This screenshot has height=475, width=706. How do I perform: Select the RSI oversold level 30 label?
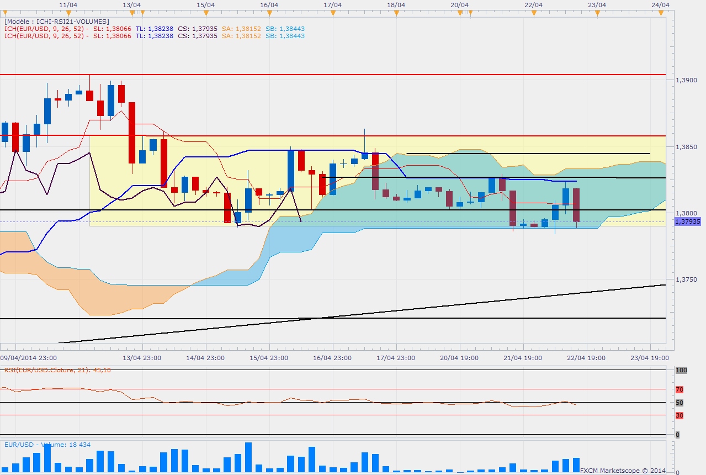click(680, 415)
